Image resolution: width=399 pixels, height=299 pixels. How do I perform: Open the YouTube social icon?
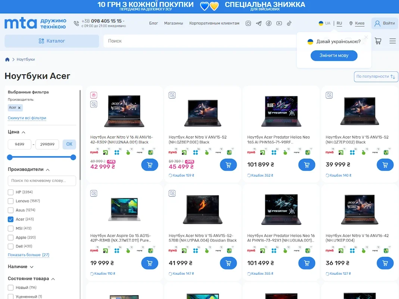point(279,24)
